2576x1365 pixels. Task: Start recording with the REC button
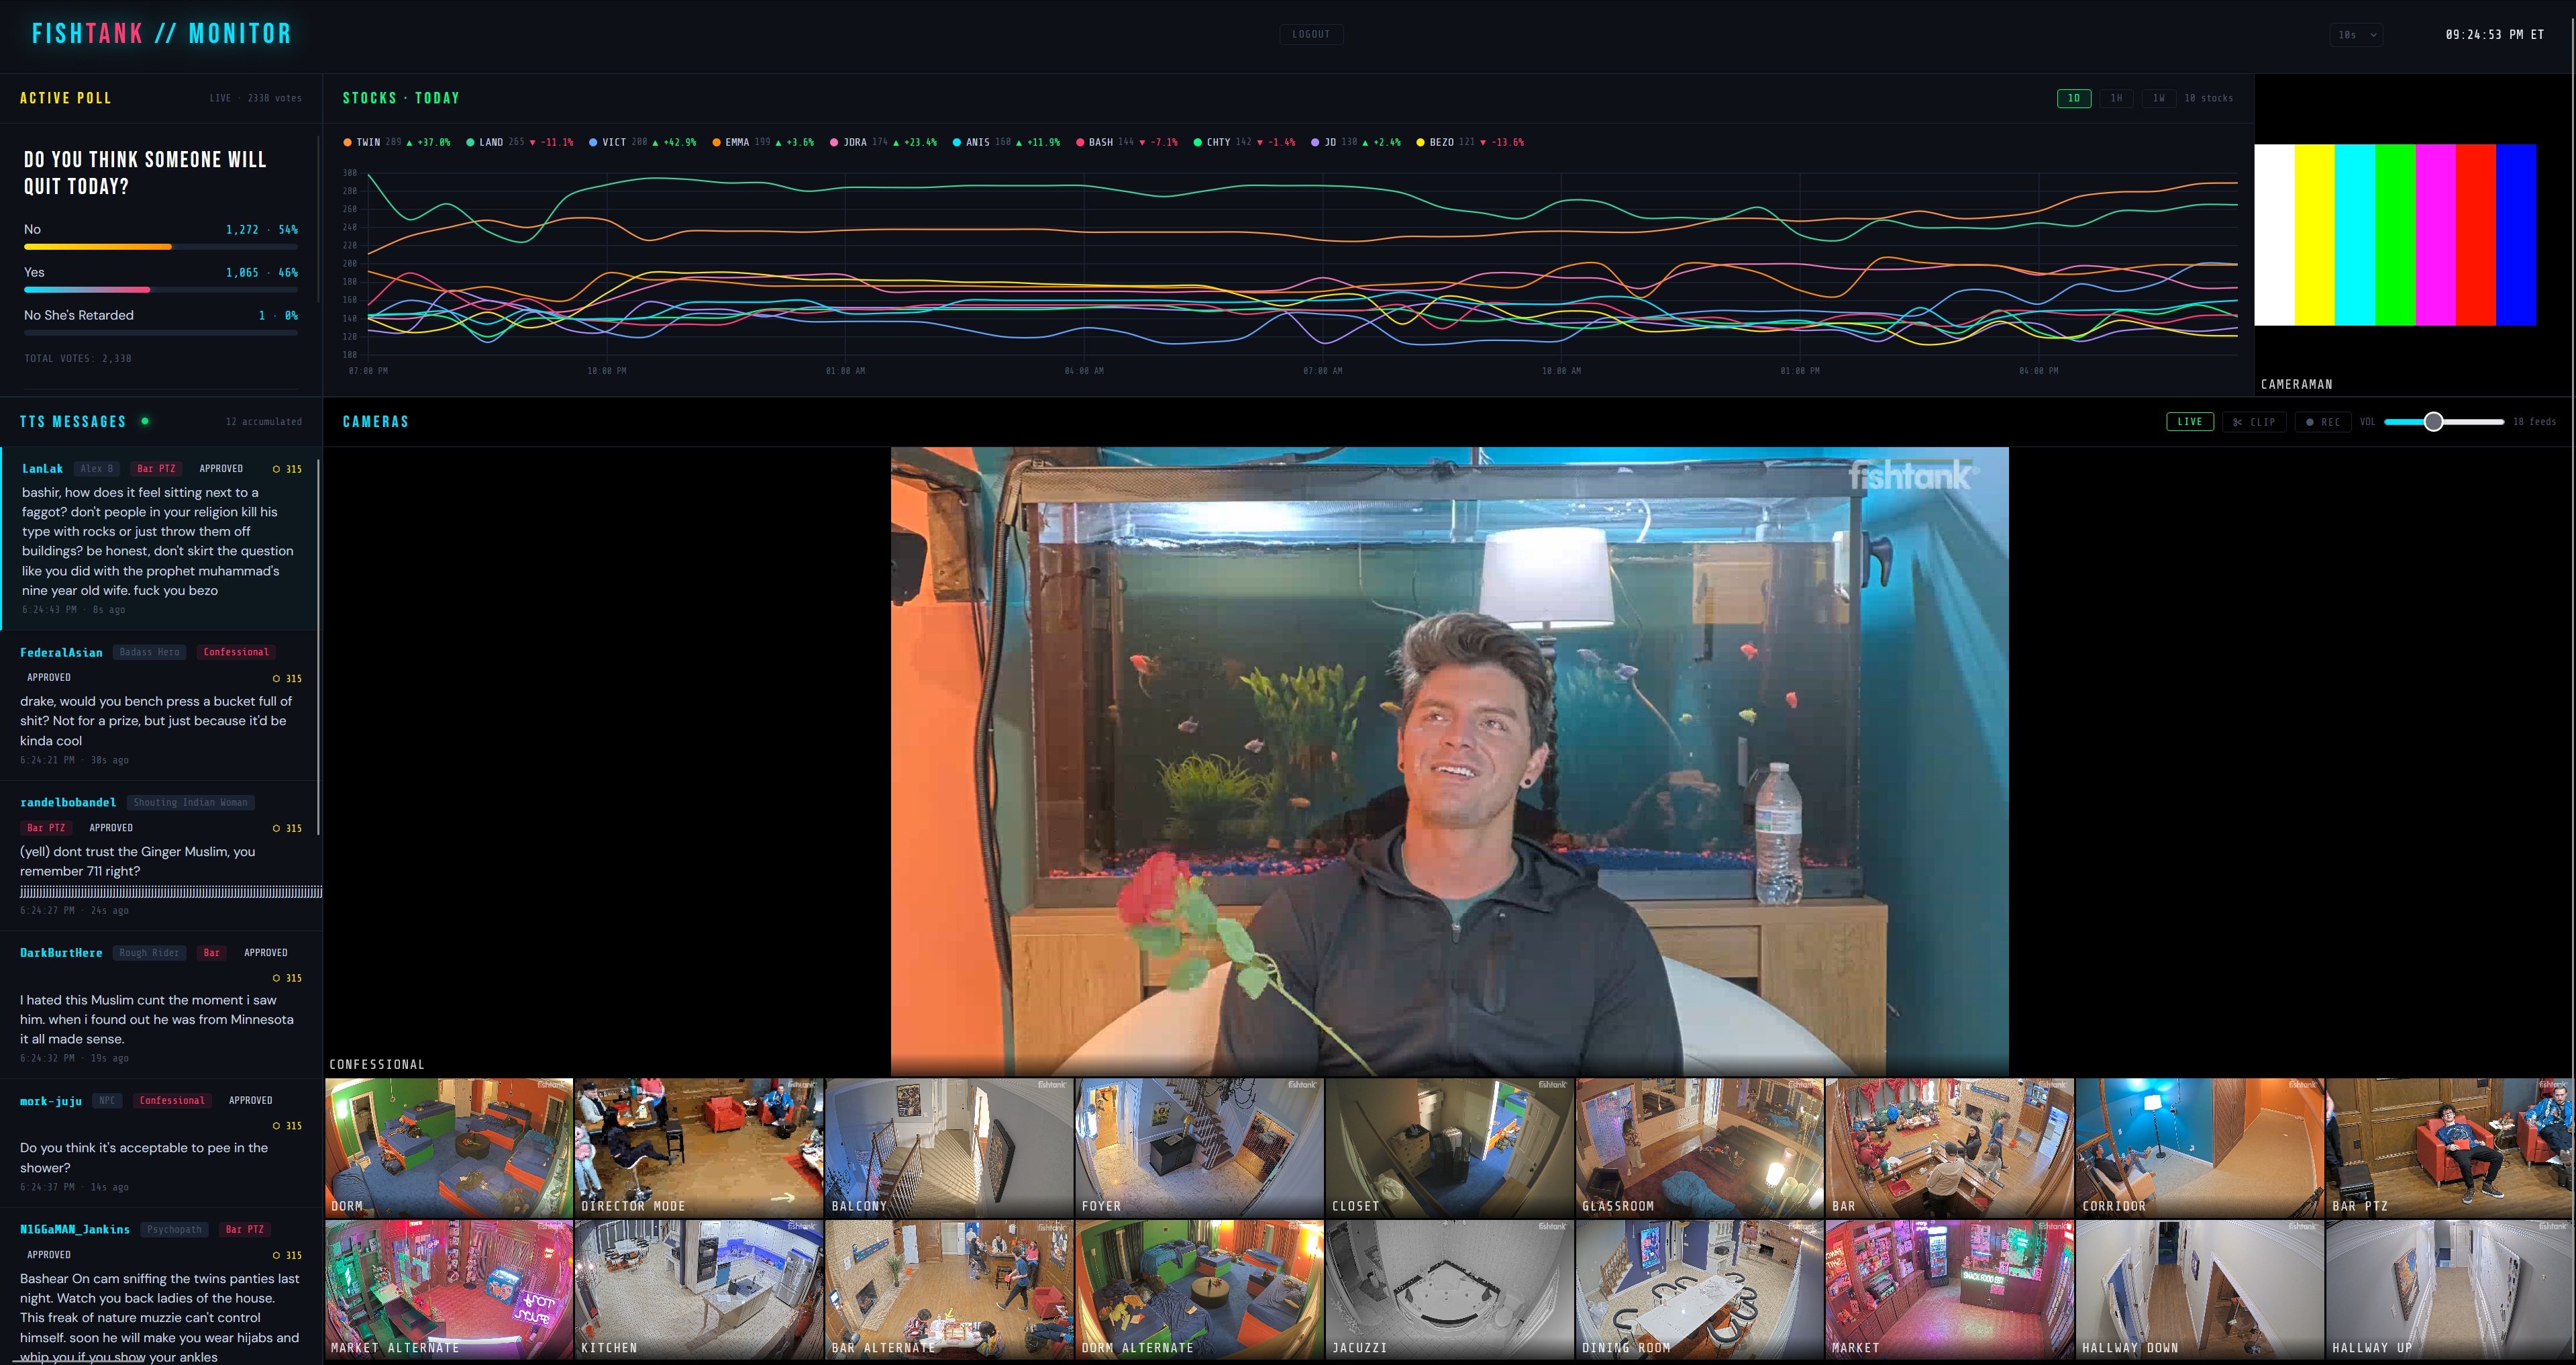(2322, 422)
